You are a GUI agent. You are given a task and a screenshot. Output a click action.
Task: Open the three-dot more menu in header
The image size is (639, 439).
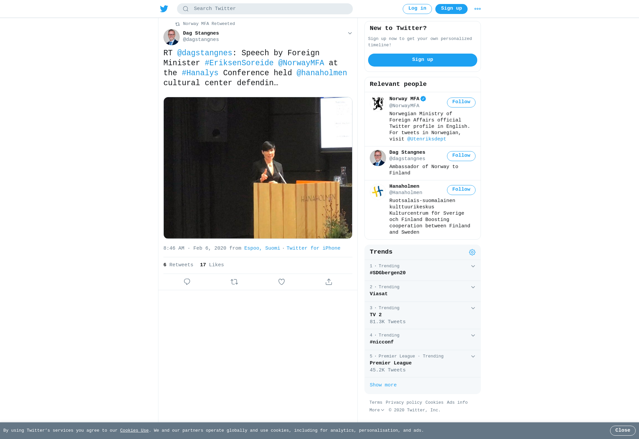(x=478, y=9)
